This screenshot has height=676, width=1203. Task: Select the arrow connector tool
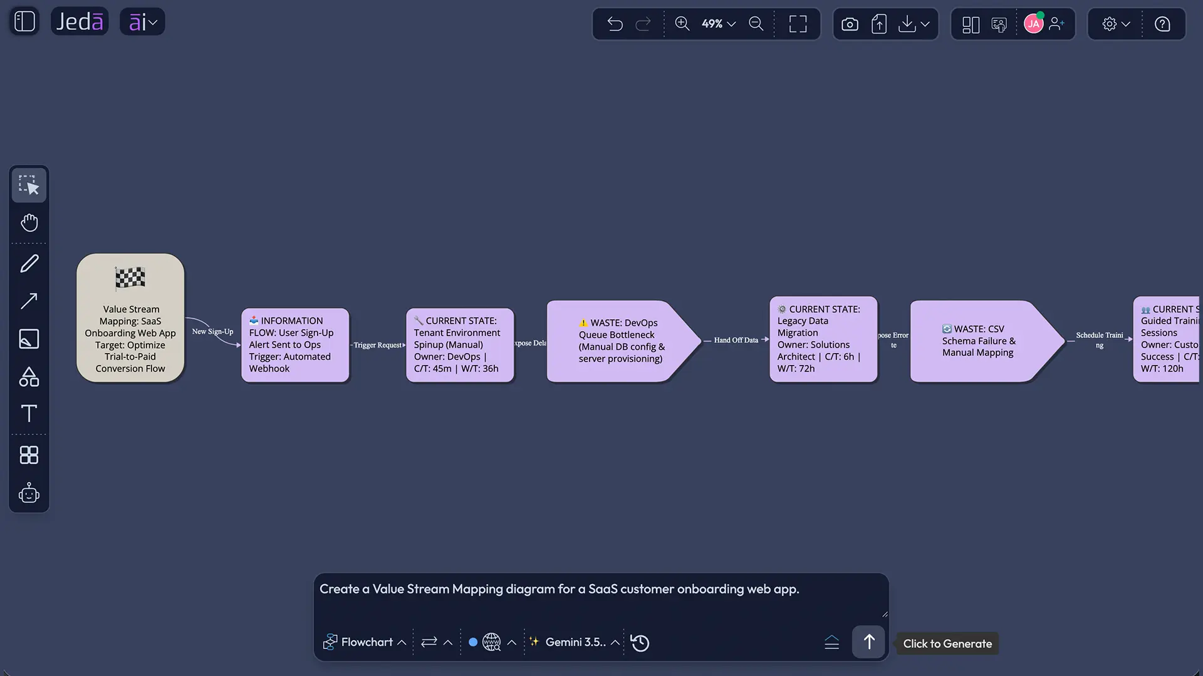click(x=29, y=301)
